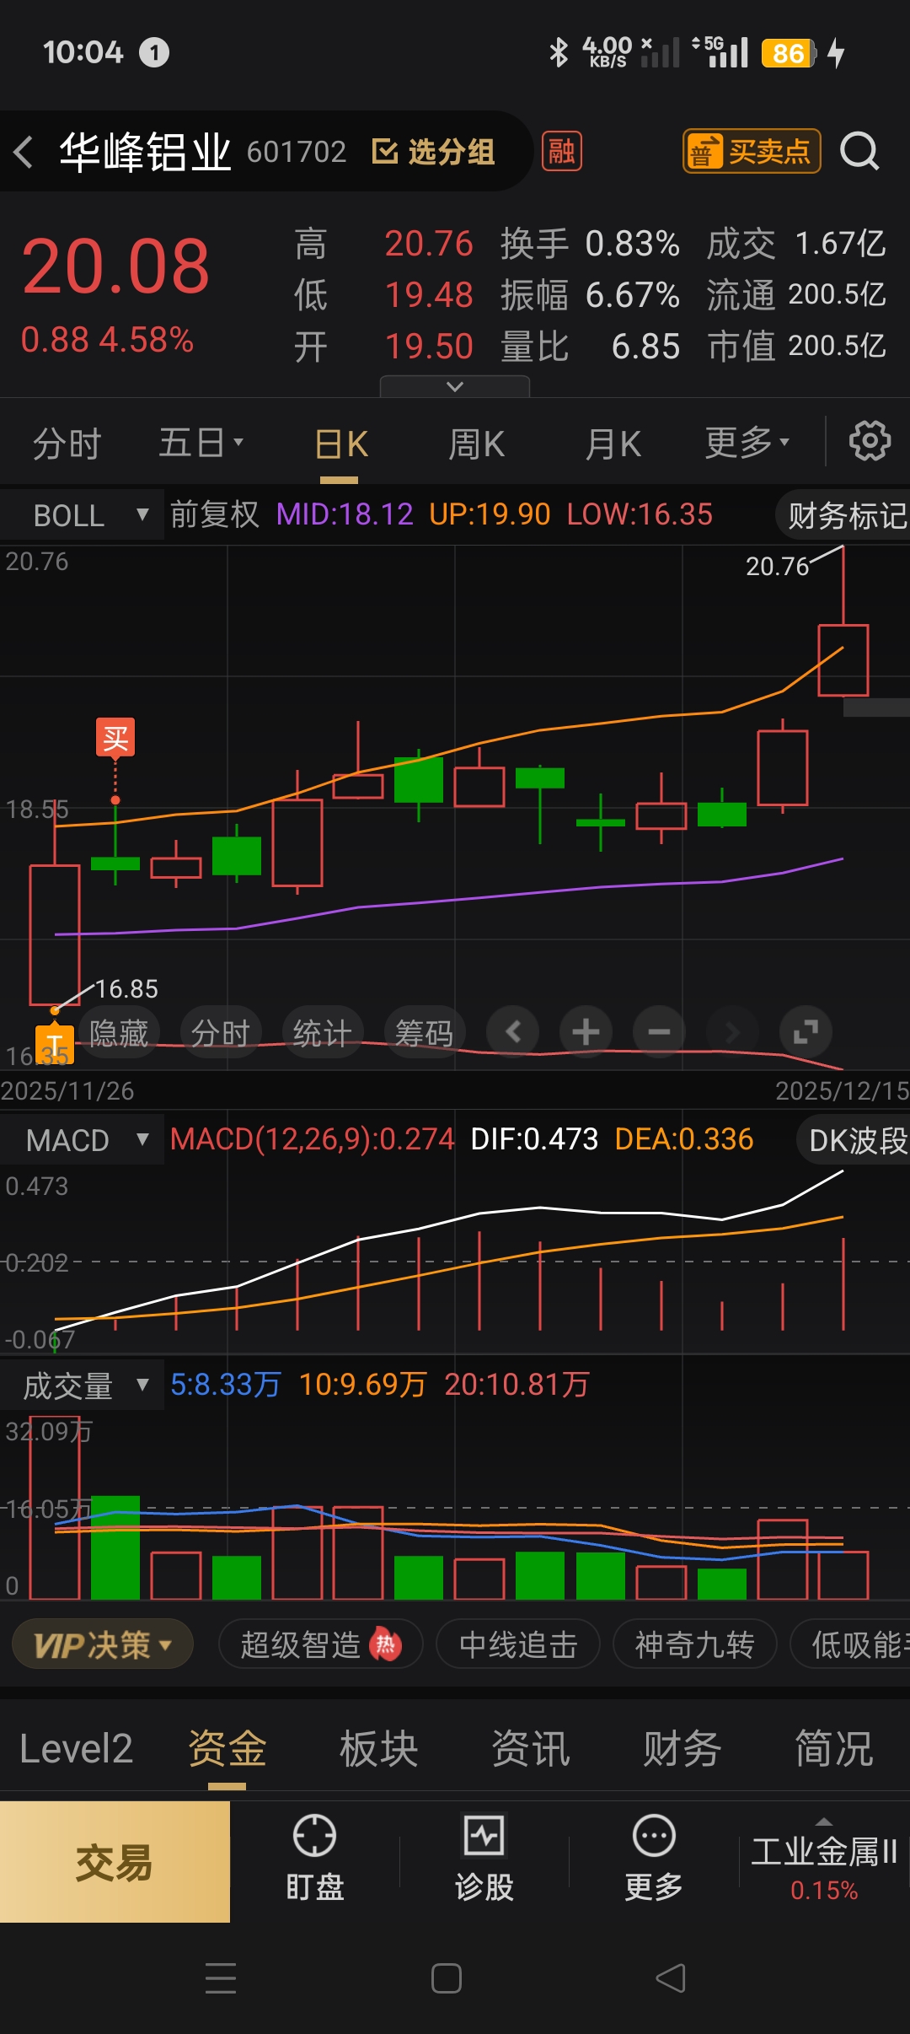Image resolution: width=910 pixels, height=2034 pixels.
Task: Select 日K chart tab
Action: click(340, 443)
